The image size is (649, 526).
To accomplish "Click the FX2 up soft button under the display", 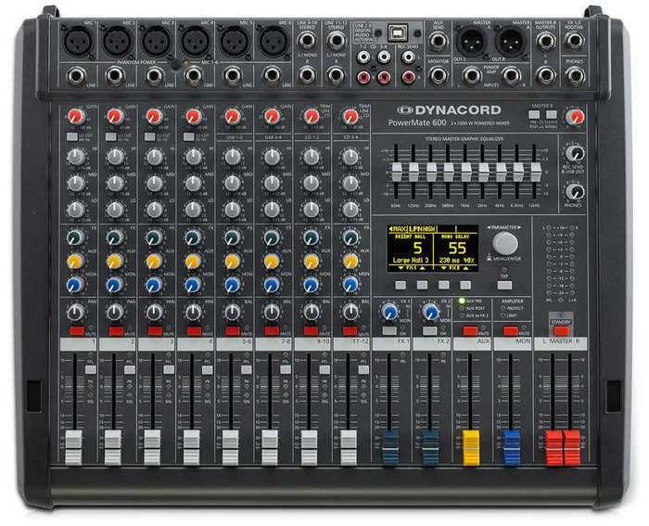I will pyautogui.click(x=465, y=285).
